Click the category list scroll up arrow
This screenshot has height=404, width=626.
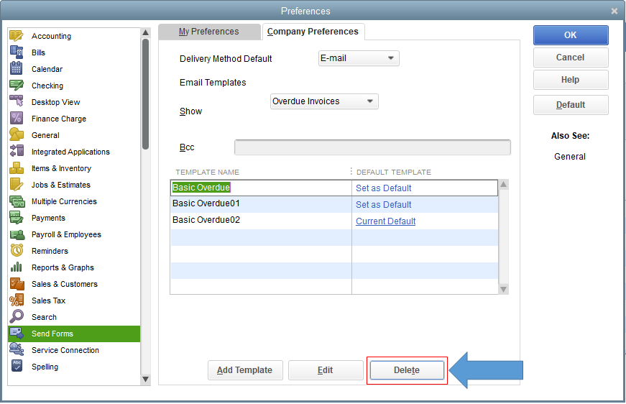(x=146, y=33)
